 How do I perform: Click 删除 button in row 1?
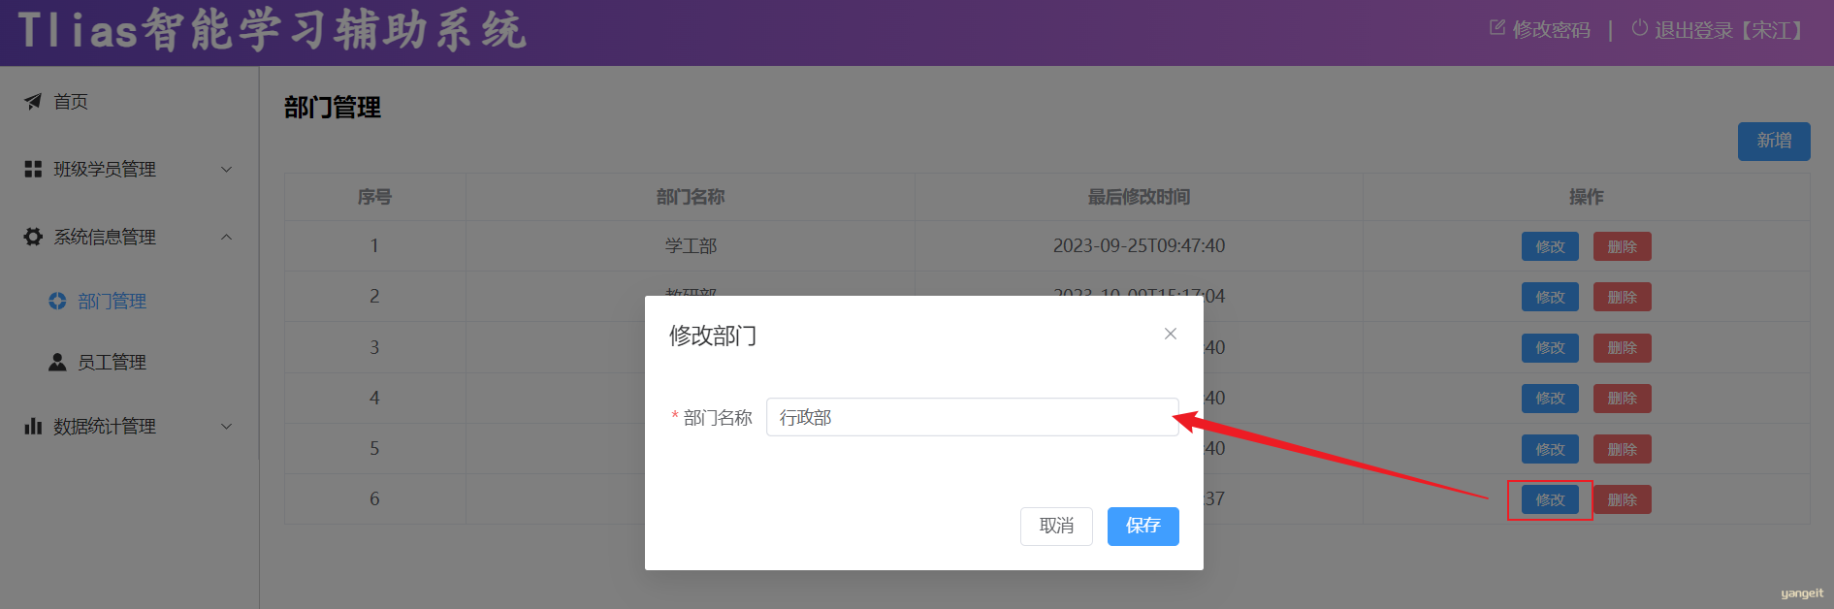tap(1622, 246)
